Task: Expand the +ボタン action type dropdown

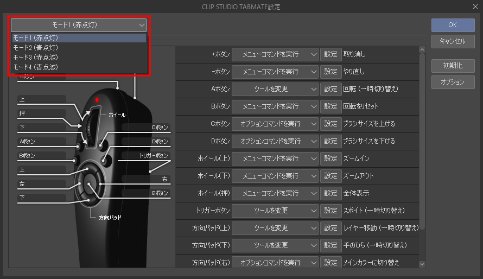Action: [275, 54]
